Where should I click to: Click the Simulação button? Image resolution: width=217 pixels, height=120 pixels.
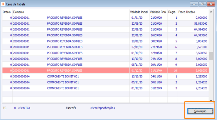(200, 111)
